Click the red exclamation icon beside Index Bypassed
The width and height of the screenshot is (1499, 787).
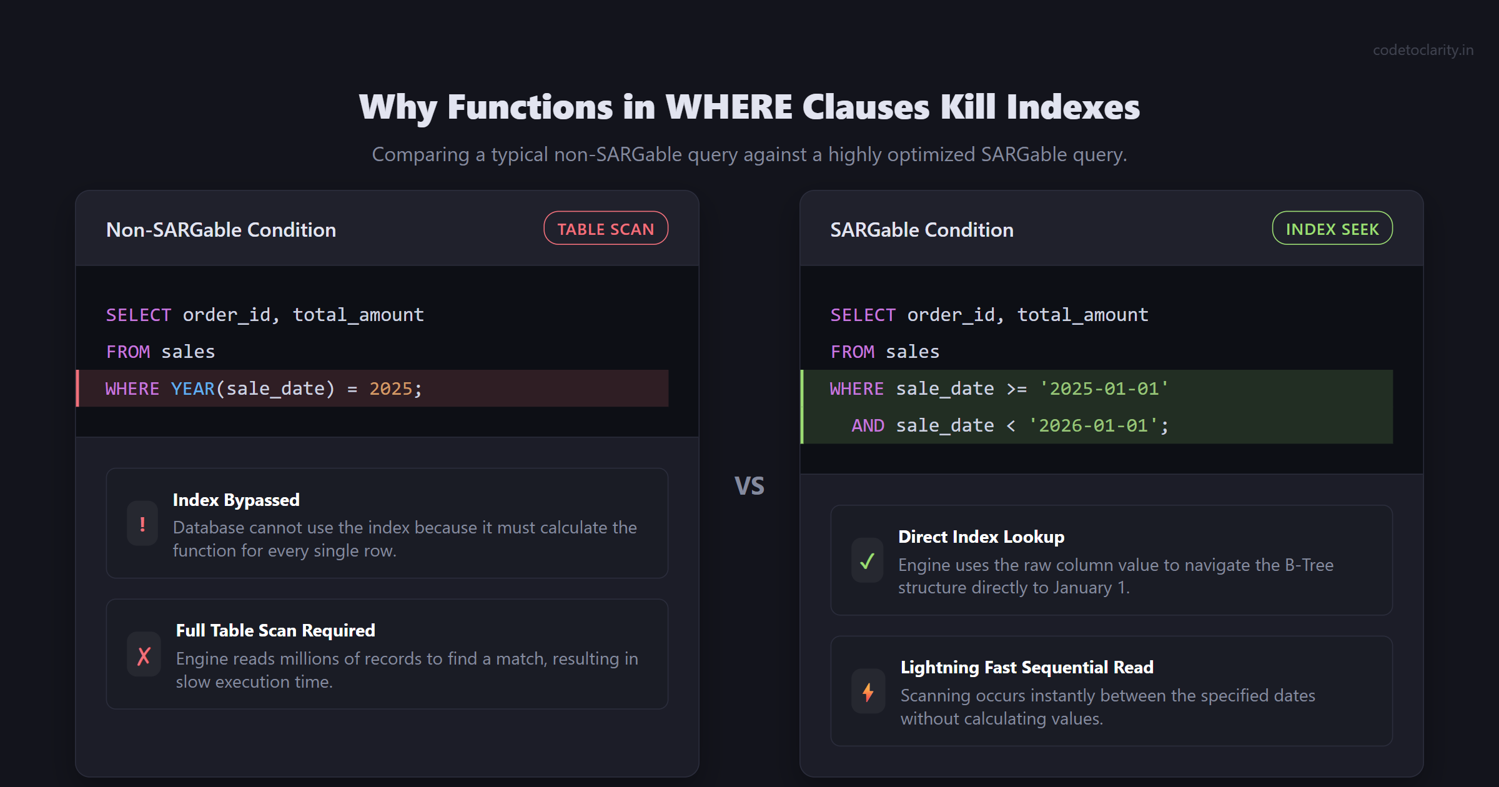(x=142, y=523)
